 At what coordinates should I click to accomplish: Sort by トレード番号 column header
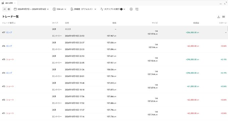[x=9, y=23]
